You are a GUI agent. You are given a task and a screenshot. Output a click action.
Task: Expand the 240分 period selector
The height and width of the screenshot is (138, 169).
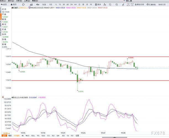[6, 133]
